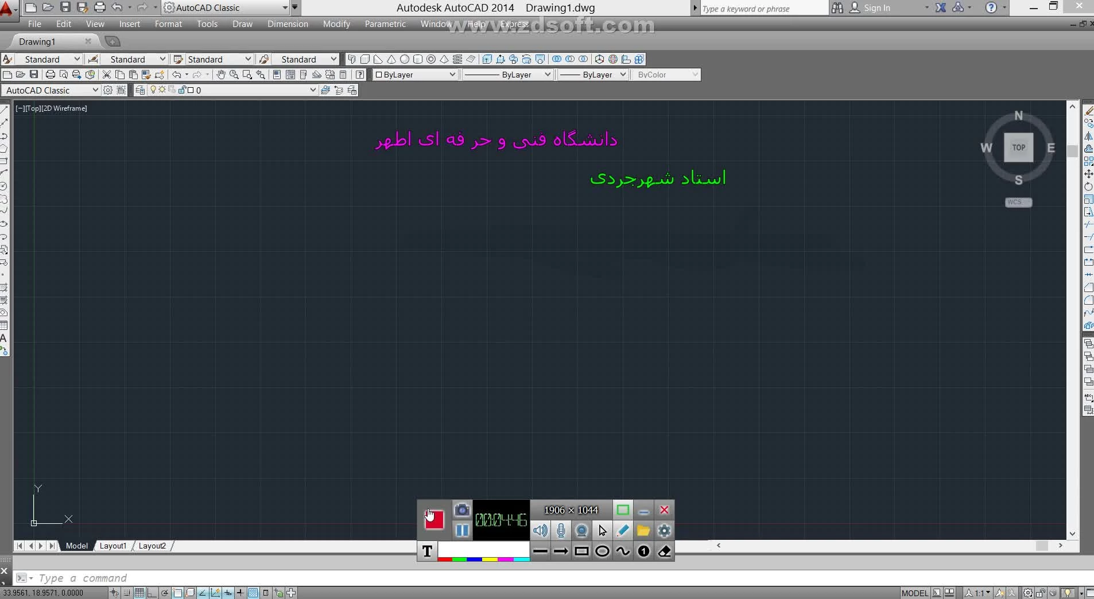The height and width of the screenshot is (599, 1094).
Task: Toggle Snap Mode in status bar
Action: pos(127,593)
